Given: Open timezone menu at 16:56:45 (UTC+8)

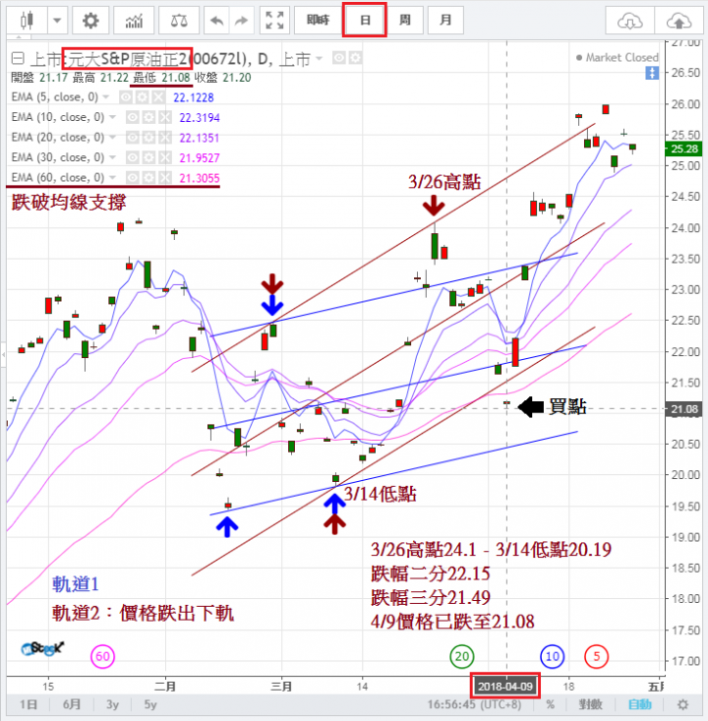Looking at the screenshot, I should (474, 704).
